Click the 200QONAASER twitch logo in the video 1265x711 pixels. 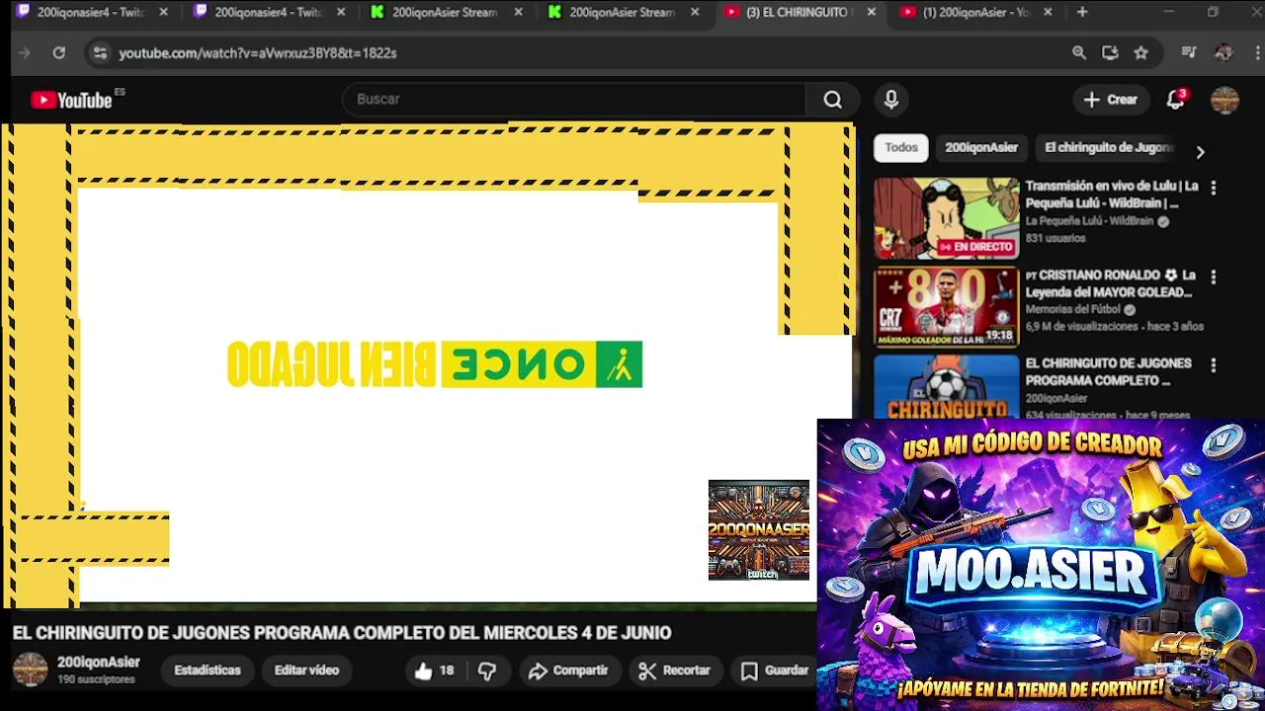759,530
